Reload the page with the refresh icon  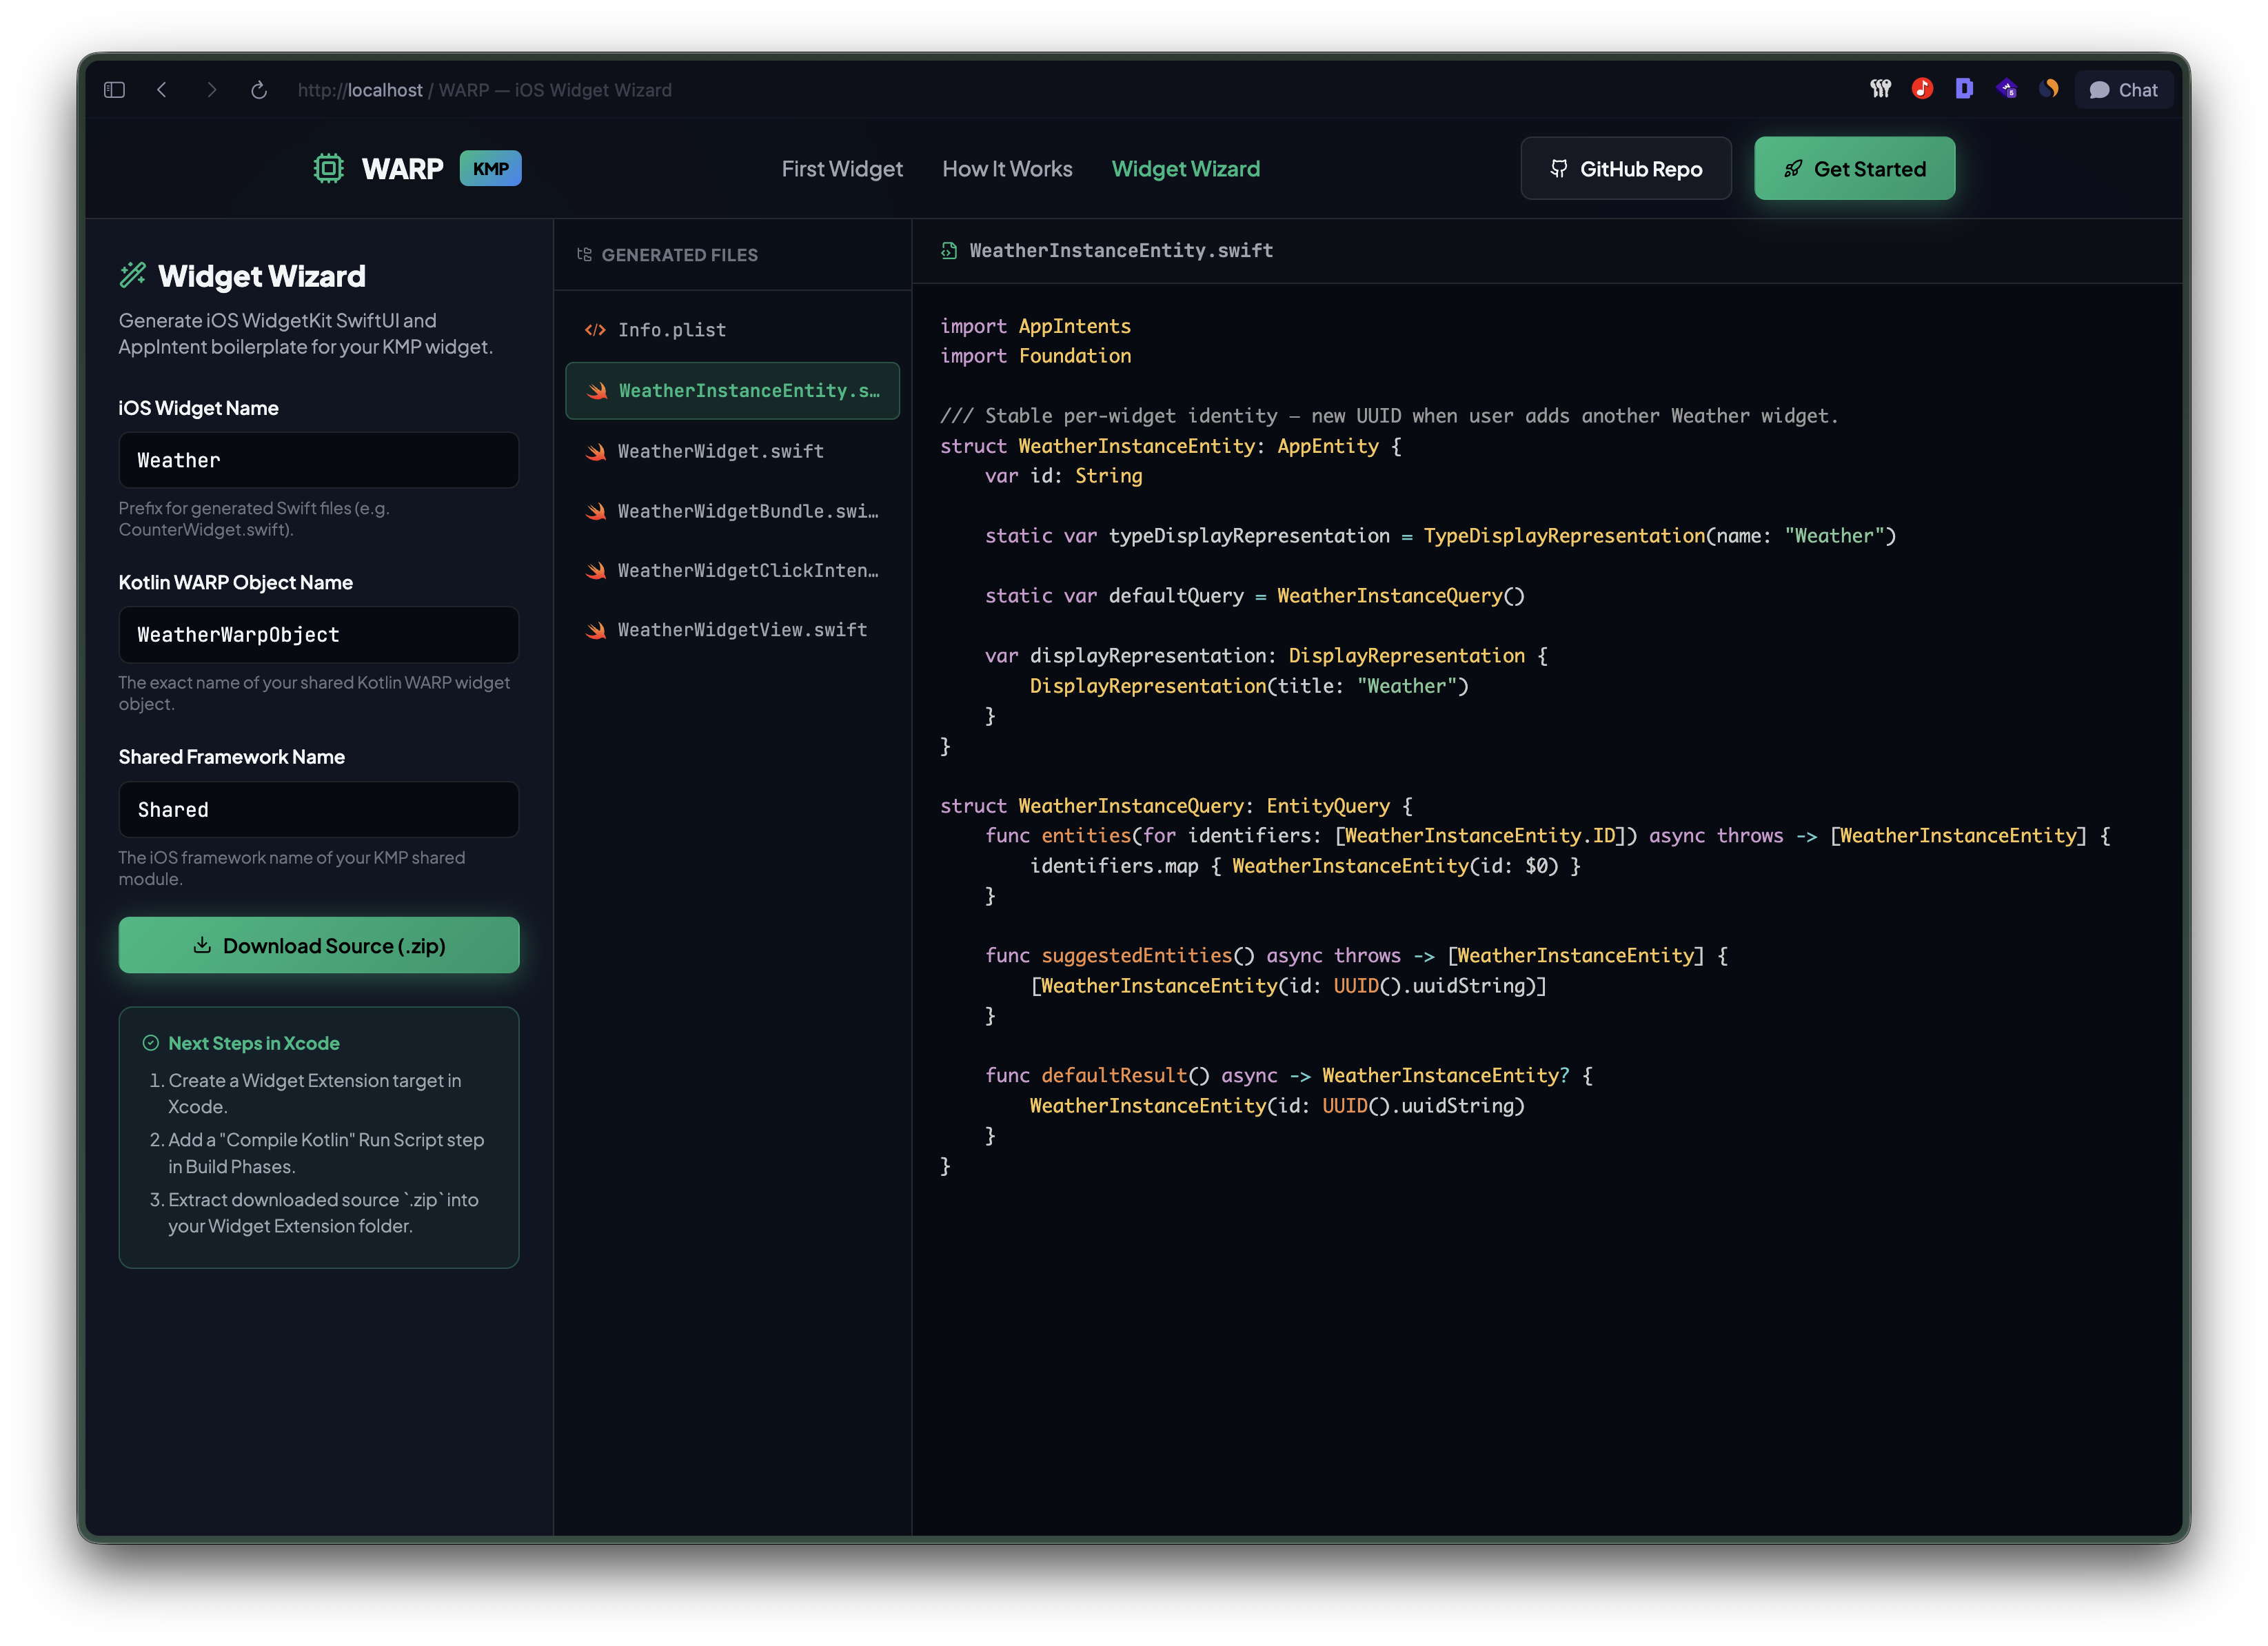(259, 90)
